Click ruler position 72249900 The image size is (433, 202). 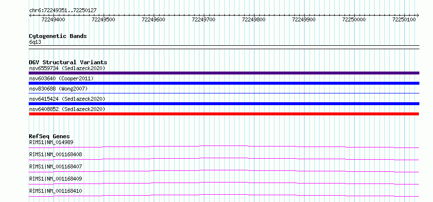tap(304, 19)
